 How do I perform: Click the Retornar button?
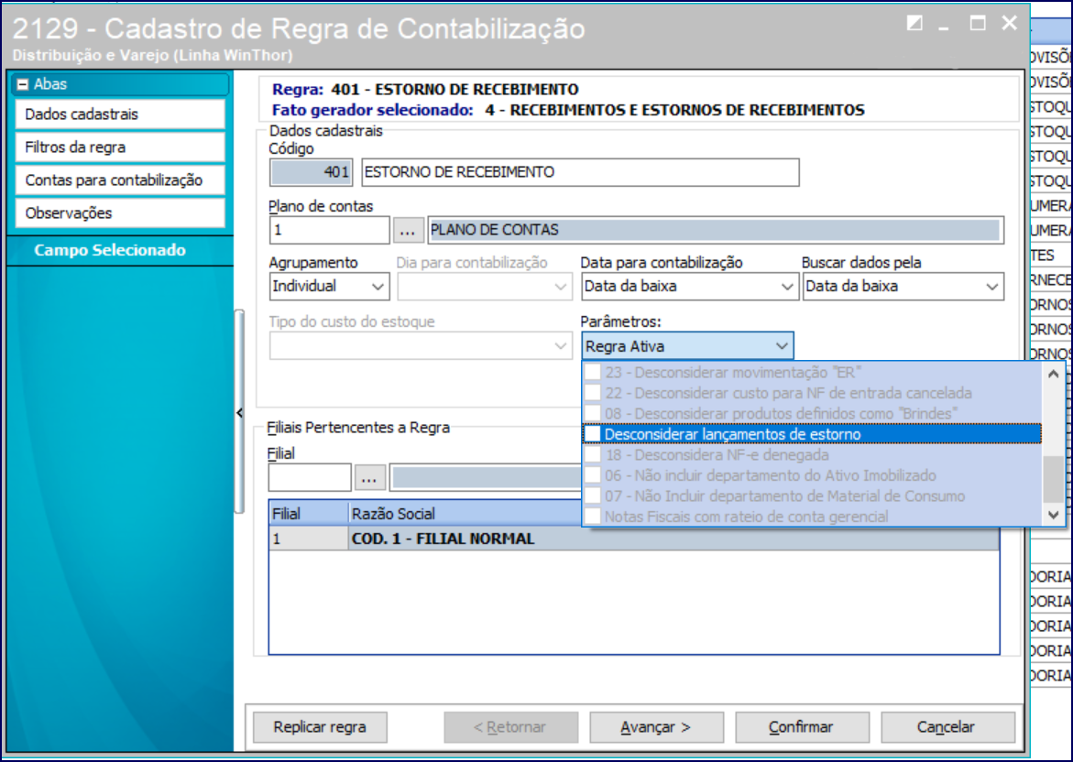point(510,727)
